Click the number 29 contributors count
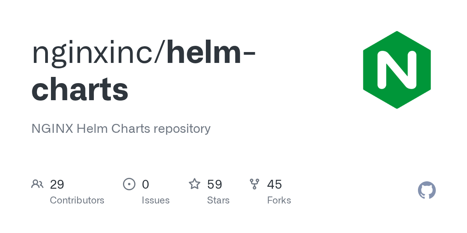This screenshot has height=233, width=467. coord(57,184)
